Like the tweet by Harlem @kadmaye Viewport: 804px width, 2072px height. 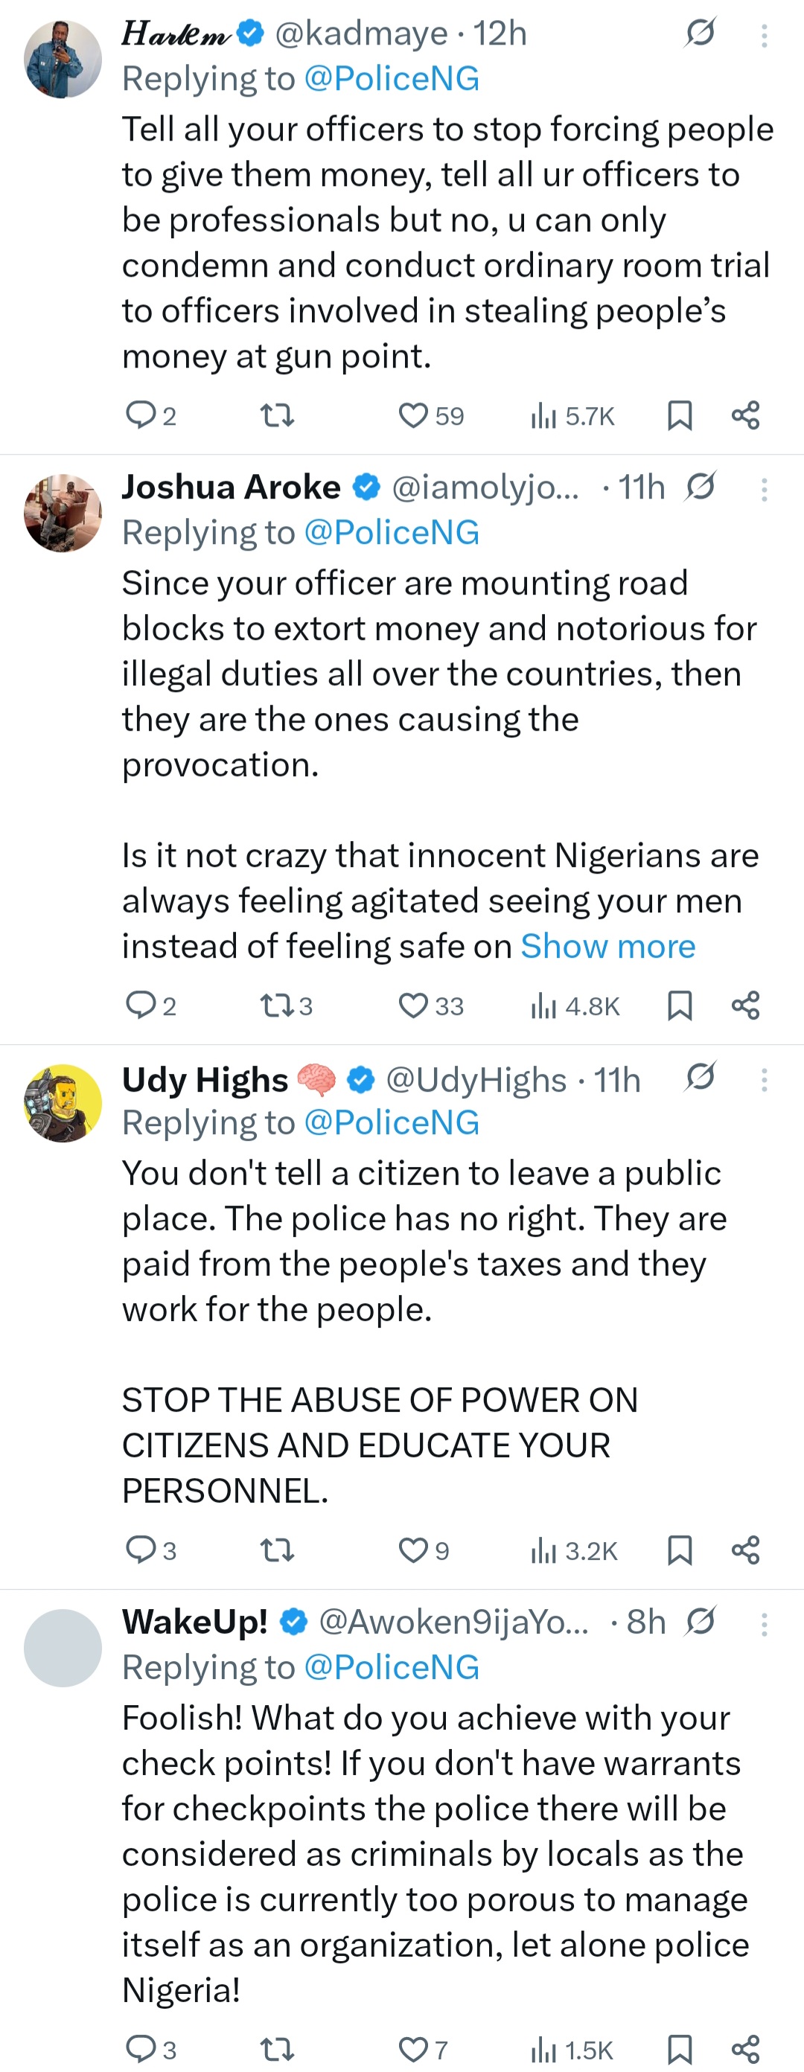(x=414, y=416)
